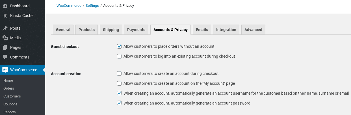Click the Media library icon
The width and height of the screenshot is (351, 115).
[x=5, y=38]
